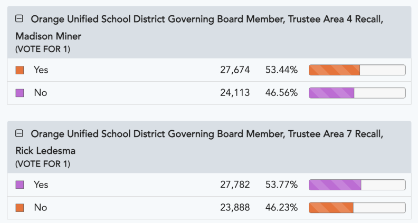Click the 46.23% orange progress bar
Screen dimensions: 418x223
357,208
